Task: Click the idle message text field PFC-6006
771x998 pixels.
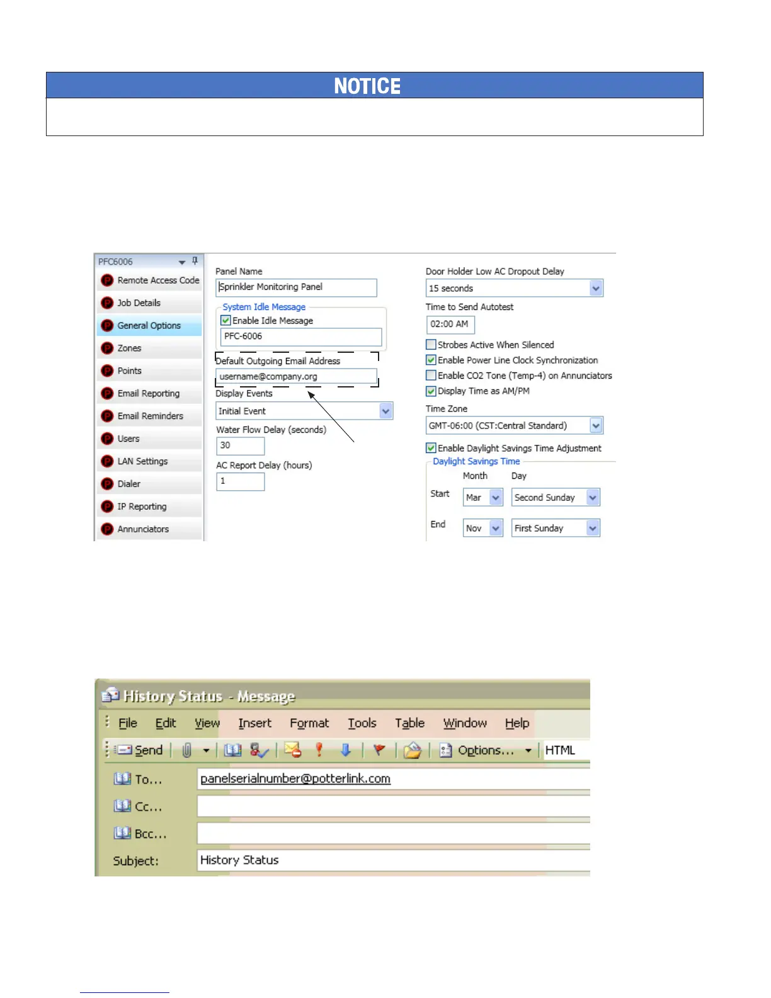Action: (301, 336)
